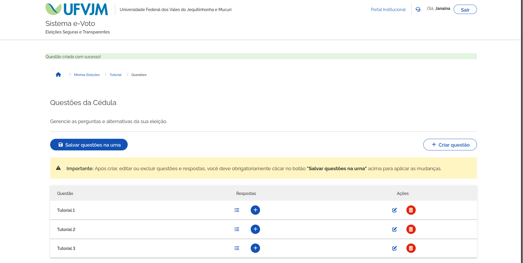Click the 'Questão criada com sucesso!' message
The width and height of the screenshot is (523, 263).
point(73,57)
